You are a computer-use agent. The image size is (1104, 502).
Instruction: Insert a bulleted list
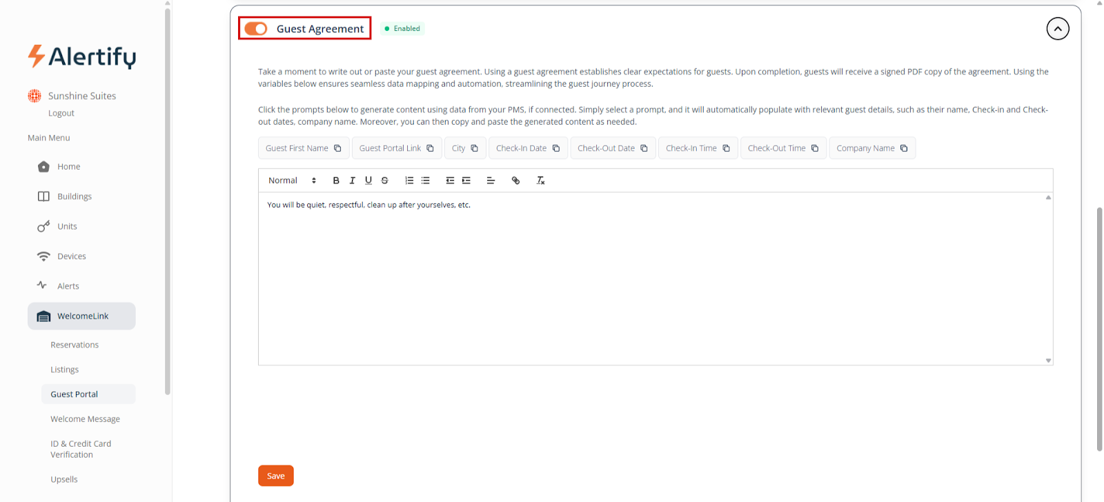click(426, 181)
